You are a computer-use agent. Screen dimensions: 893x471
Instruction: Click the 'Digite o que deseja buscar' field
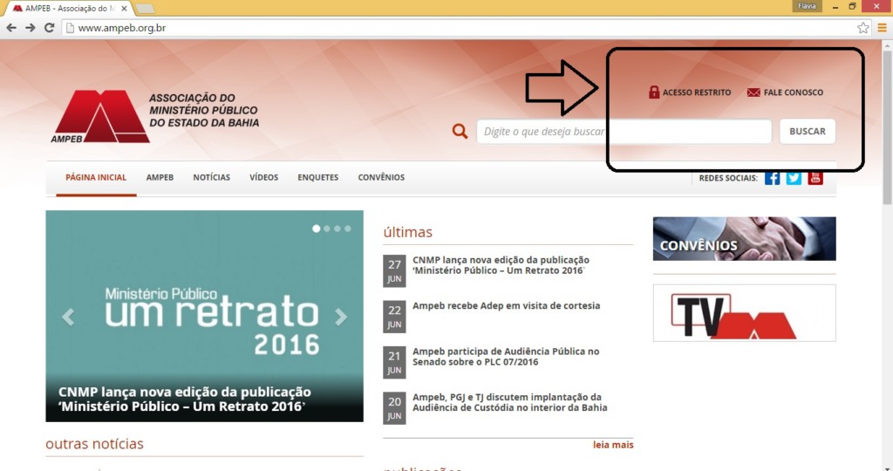[624, 132]
